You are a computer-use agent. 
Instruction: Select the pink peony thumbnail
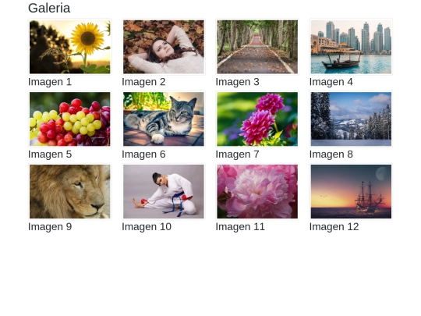tap(257, 192)
